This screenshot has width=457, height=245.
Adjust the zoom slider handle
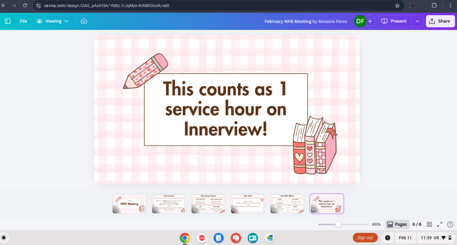point(338,224)
